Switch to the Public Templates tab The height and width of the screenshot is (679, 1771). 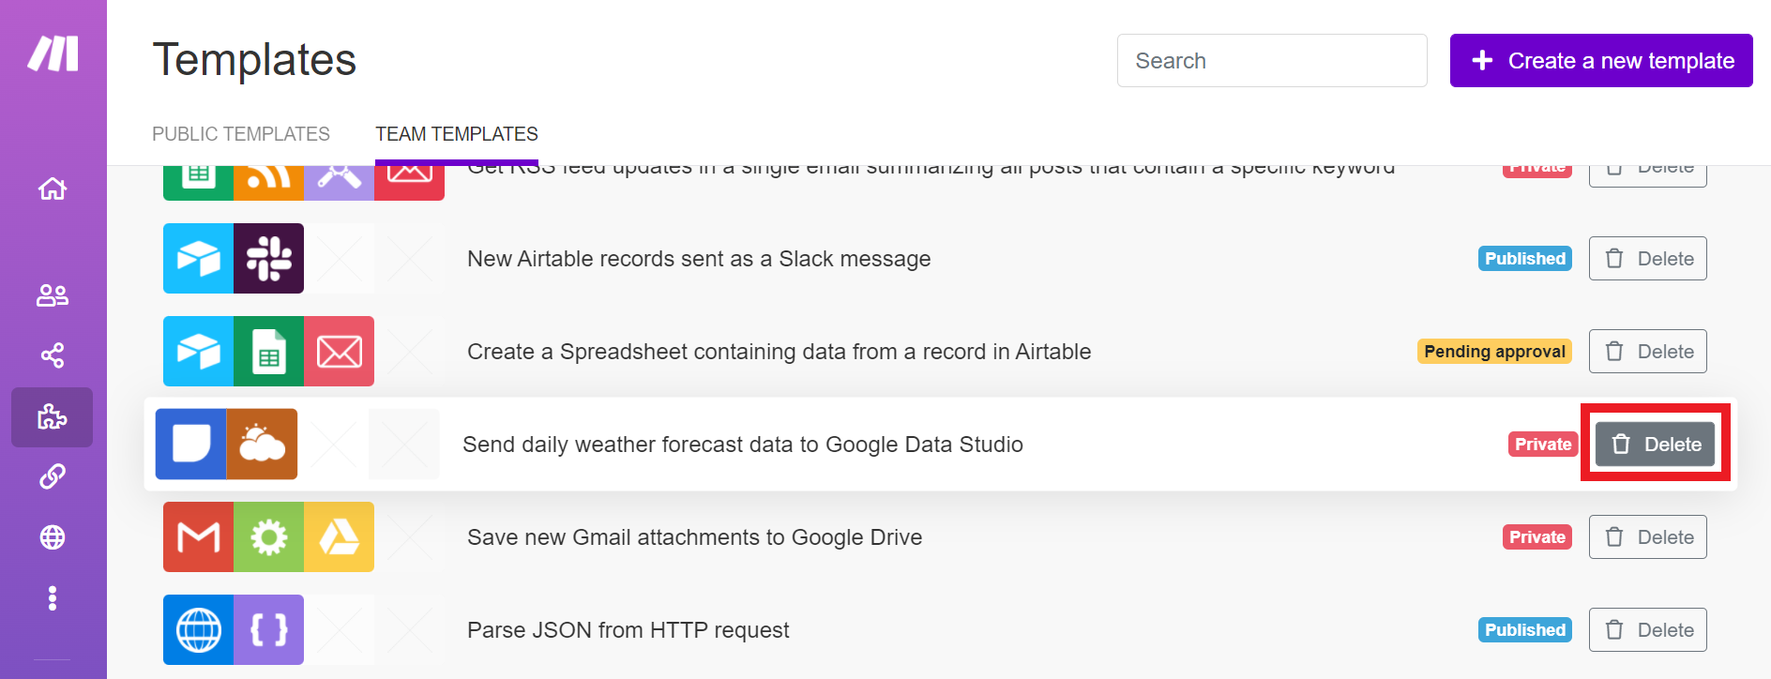(241, 134)
